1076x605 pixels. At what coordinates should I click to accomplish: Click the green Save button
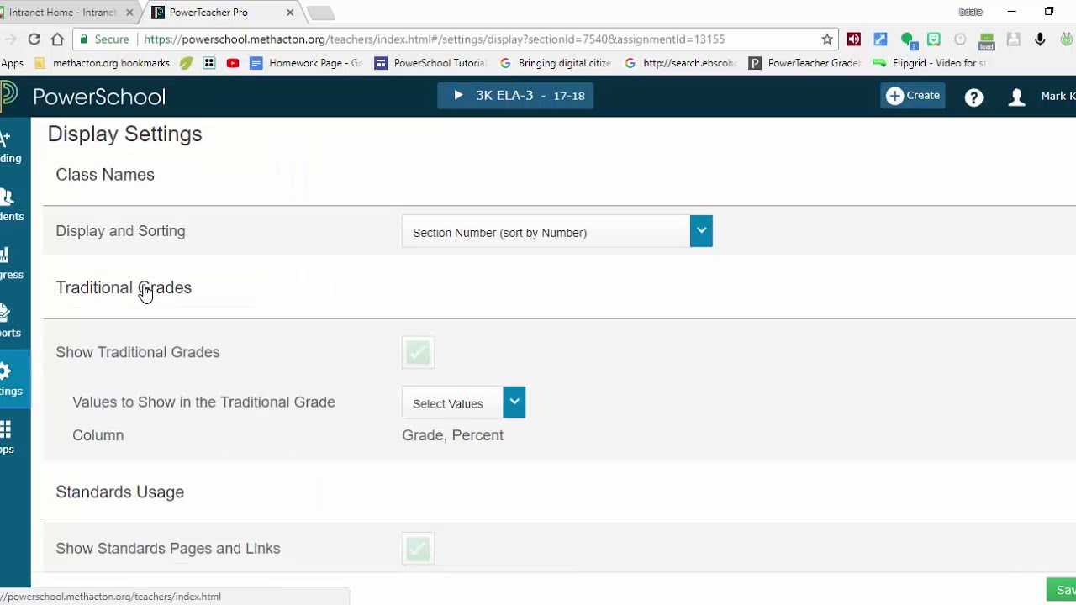[1061, 590]
